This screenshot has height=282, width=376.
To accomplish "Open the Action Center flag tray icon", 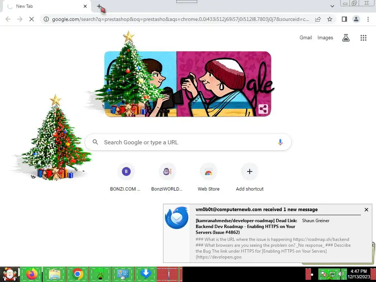I will tap(323, 274).
